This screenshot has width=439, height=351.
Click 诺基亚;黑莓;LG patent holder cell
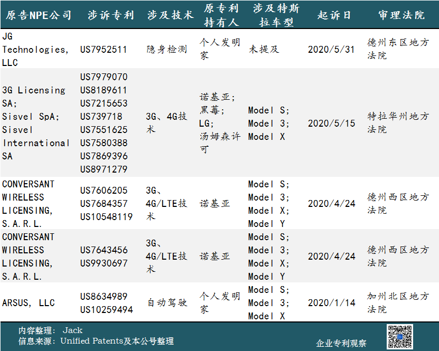220,123
